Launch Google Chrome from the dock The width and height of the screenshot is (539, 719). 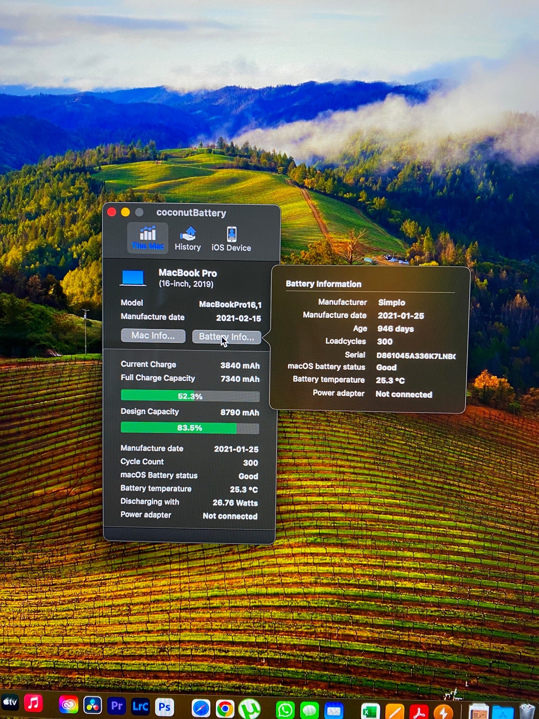tap(225, 709)
